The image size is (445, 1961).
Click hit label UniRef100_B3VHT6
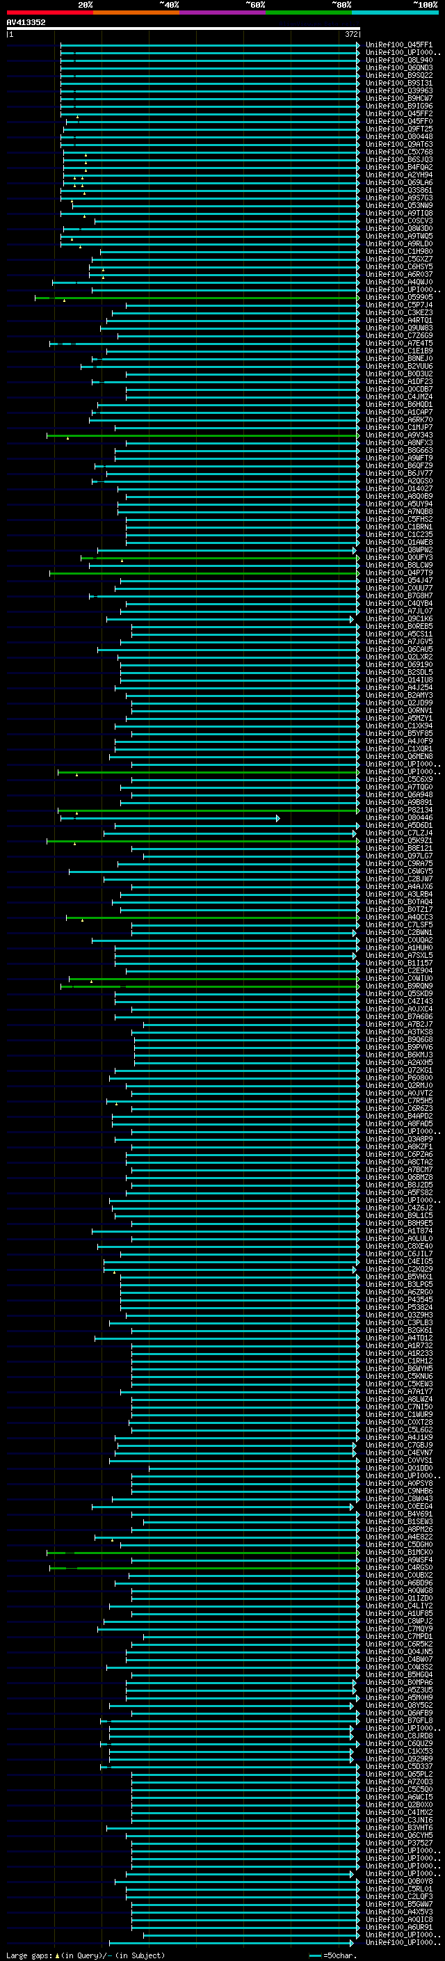pos(399,1827)
